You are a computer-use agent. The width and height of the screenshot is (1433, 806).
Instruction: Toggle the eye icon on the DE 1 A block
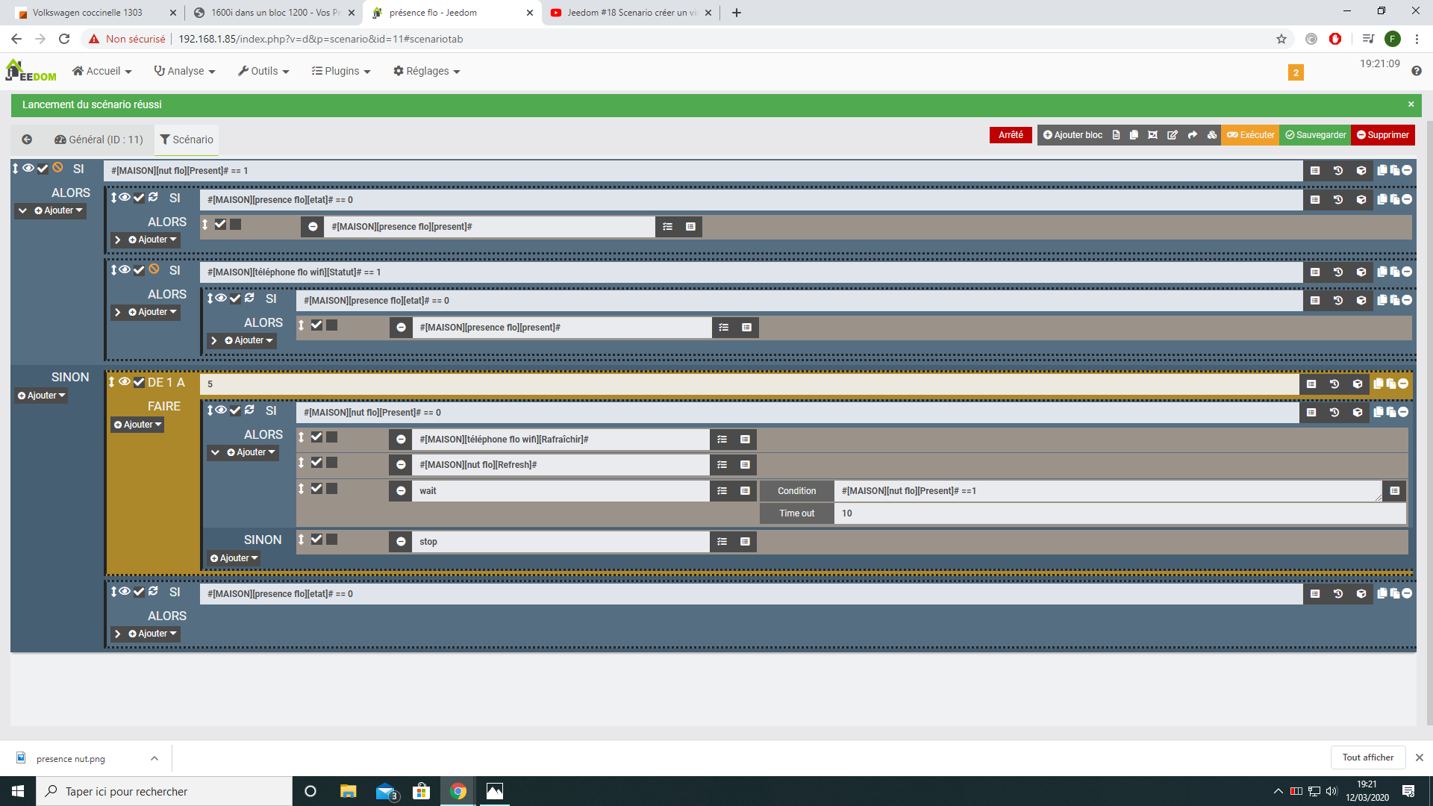click(125, 382)
